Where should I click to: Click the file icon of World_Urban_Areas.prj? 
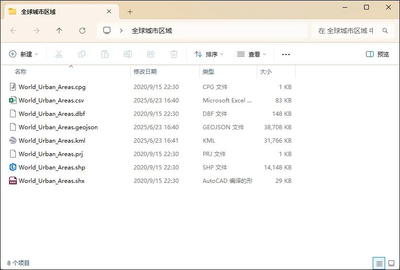(x=13, y=154)
